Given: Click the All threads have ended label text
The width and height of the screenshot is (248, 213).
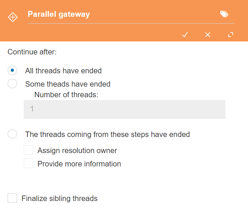Looking at the screenshot, I should coord(63,71).
